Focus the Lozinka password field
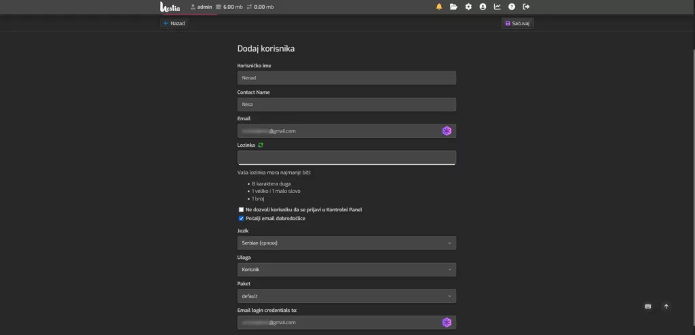The image size is (695, 335). pyautogui.click(x=347, y=157)
